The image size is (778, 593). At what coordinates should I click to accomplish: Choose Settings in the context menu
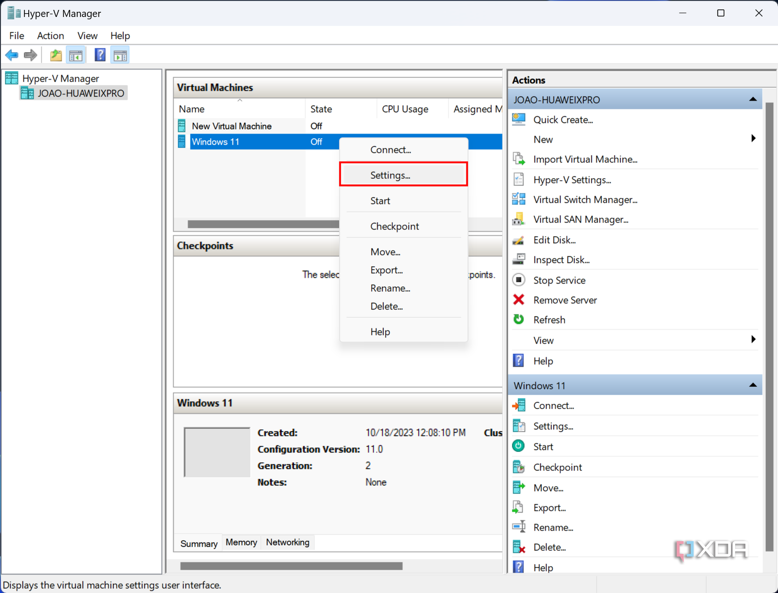[x=404, y=175]
